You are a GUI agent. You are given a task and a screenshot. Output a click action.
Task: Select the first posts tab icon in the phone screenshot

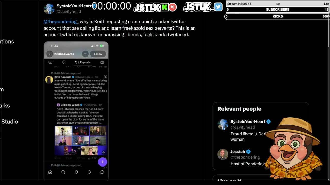(50, 62)
